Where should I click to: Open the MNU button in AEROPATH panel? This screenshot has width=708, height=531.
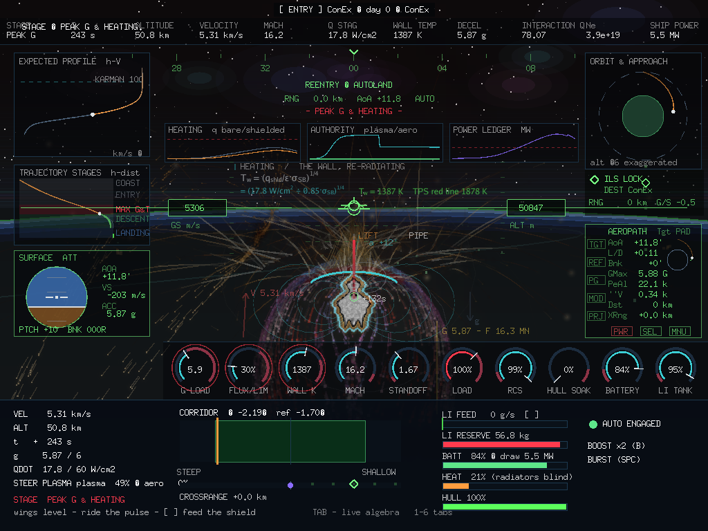(679, 331)
